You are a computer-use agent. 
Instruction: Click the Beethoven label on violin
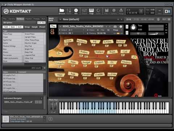(x=82, y=41)
